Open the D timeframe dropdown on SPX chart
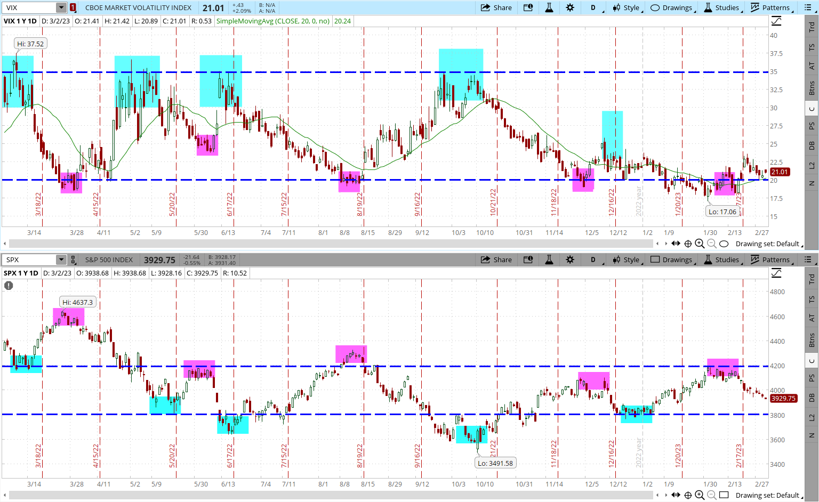 596,260
